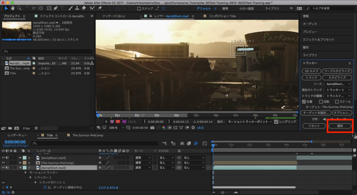357x195 pixels.
Task: Select the Clone Stamp tool
Action: coord(76,8)
